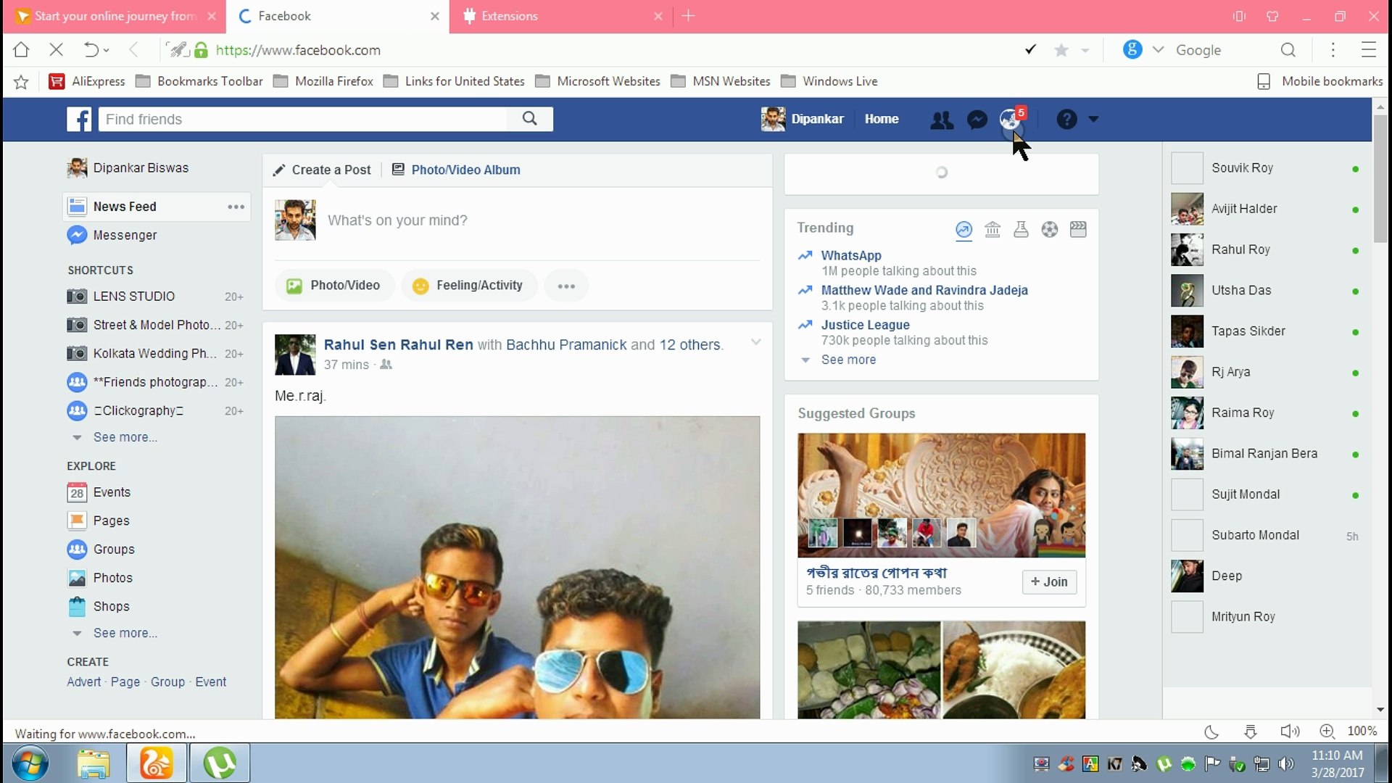Click the Find friends search field

(304, 119)
